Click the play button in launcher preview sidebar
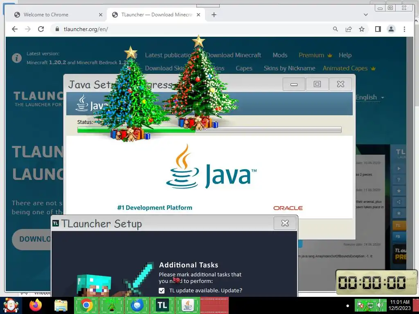This screenshot has height=314, width=419. 399,168
